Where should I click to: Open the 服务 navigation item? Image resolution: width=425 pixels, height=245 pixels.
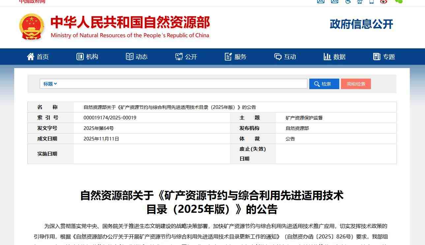coord(236,57)
